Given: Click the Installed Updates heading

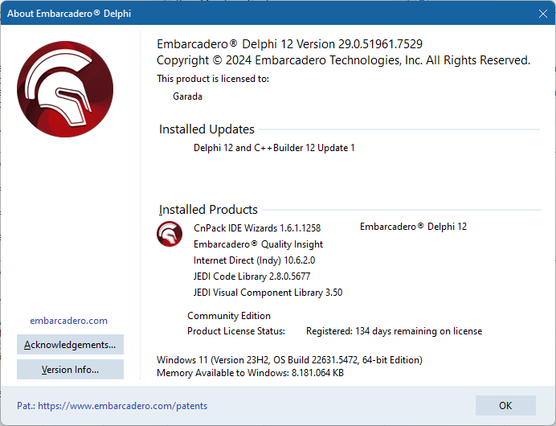Looking at the screenshot, I should tap(206, 129).
